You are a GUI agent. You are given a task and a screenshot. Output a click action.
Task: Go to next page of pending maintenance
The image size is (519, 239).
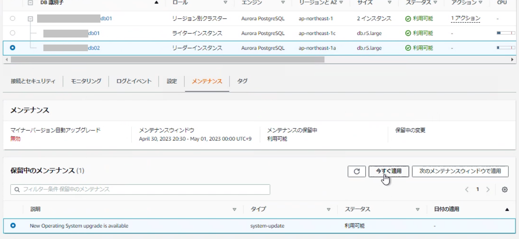487,189
